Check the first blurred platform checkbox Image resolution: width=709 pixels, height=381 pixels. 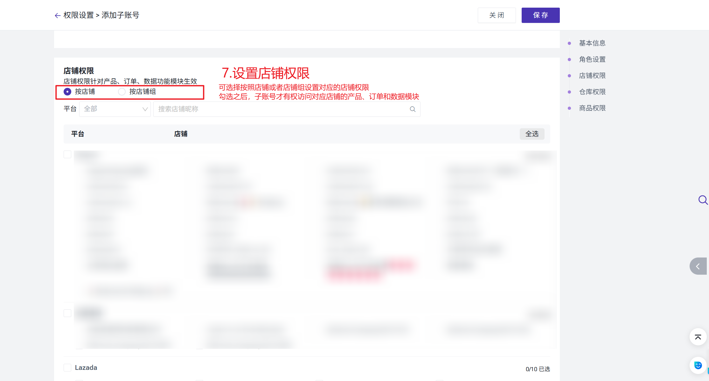coord(67,154)
